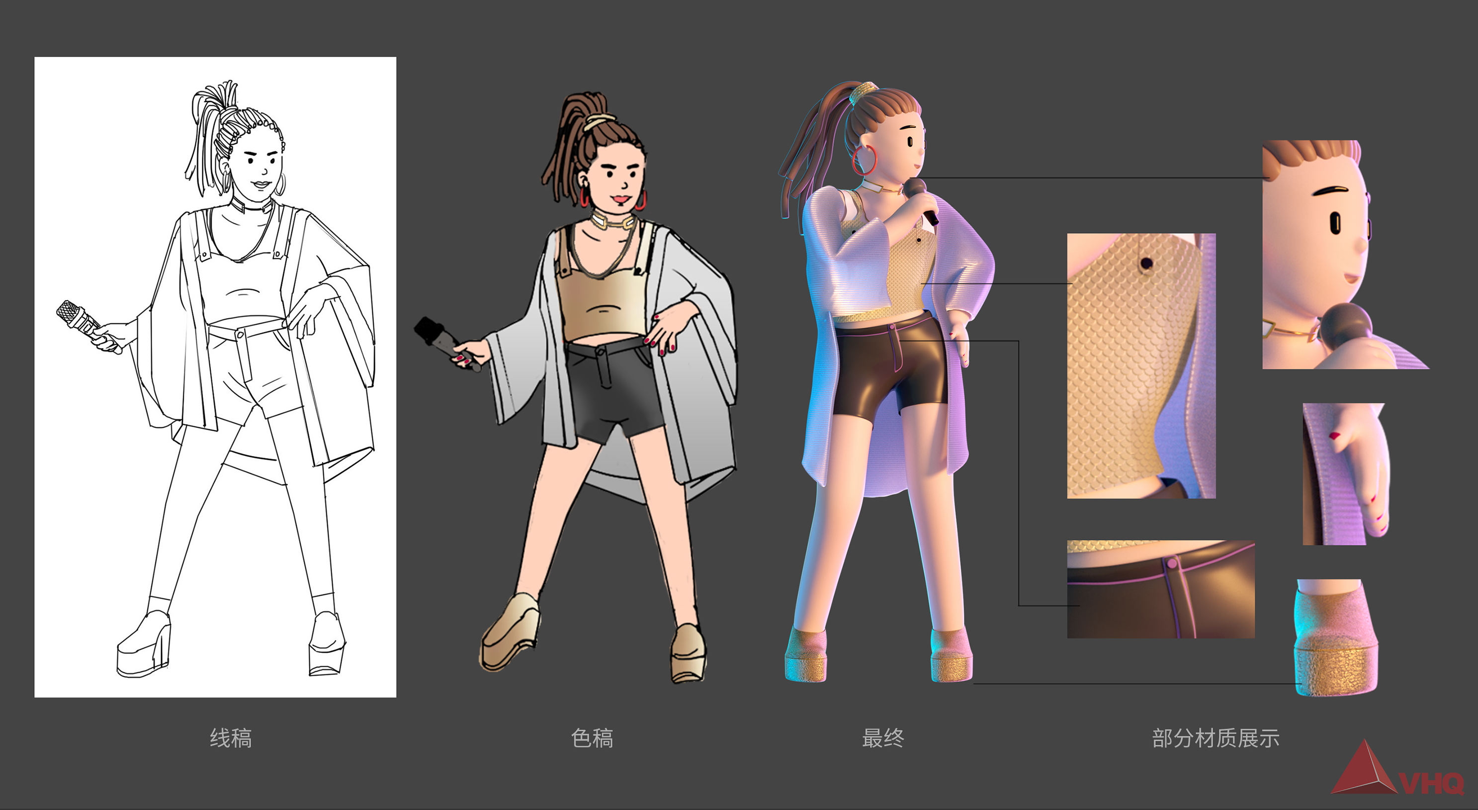Open the glitter platform shoe thumbnail
The width and height of the screenshot is (1478, 810).
(1336, 637)
